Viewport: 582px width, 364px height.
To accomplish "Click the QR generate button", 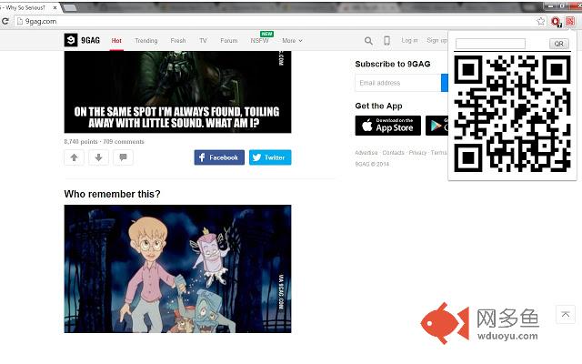I will coord(559,44).
